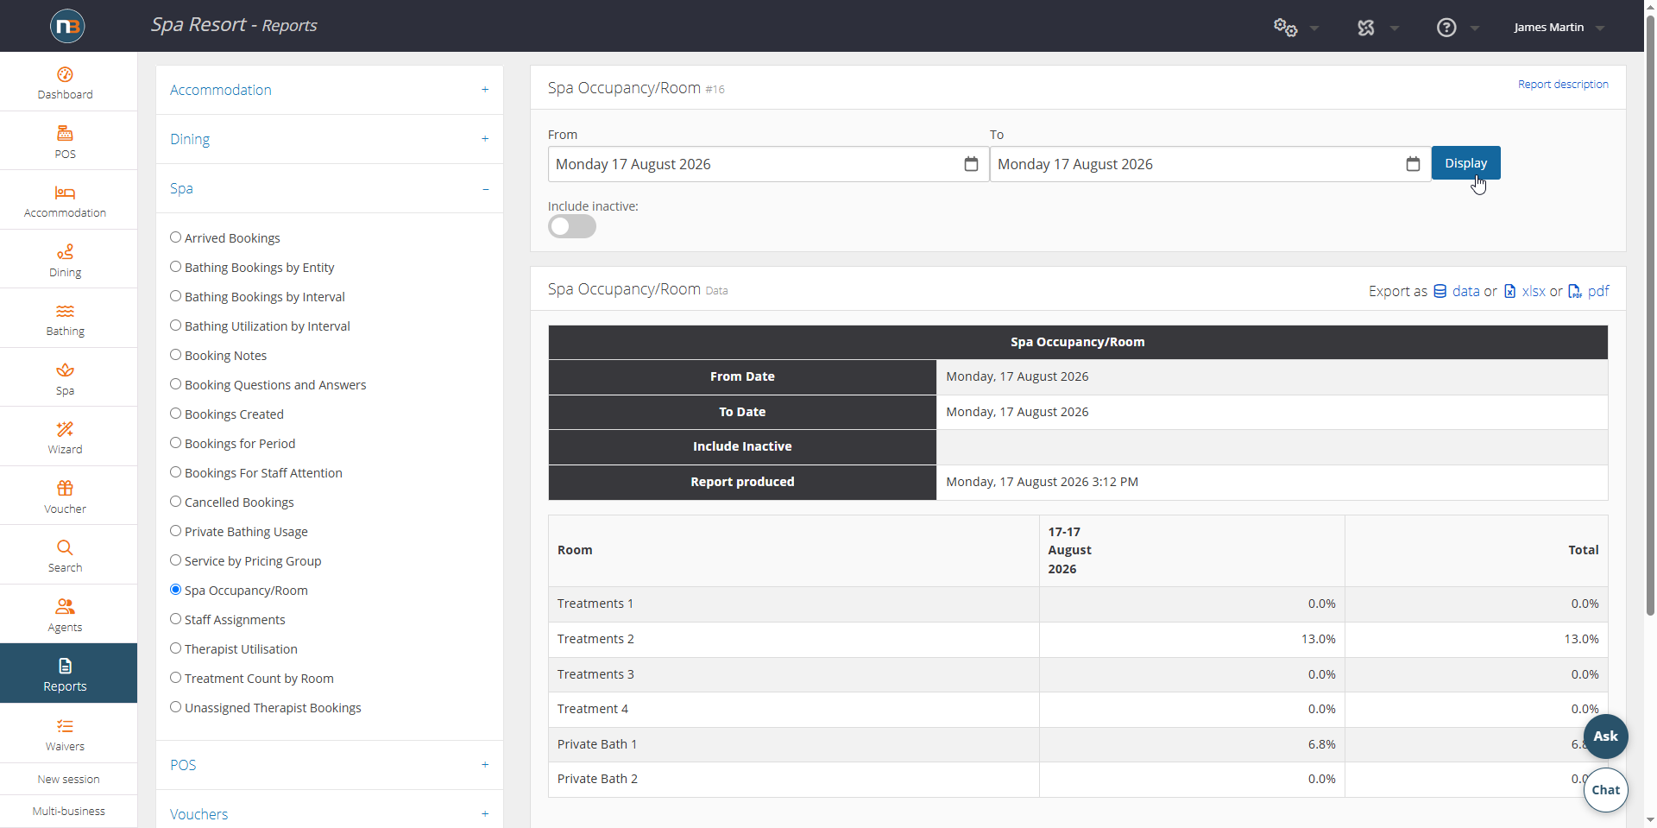Select the Arrived Bookings report radio

coord(175,237)
